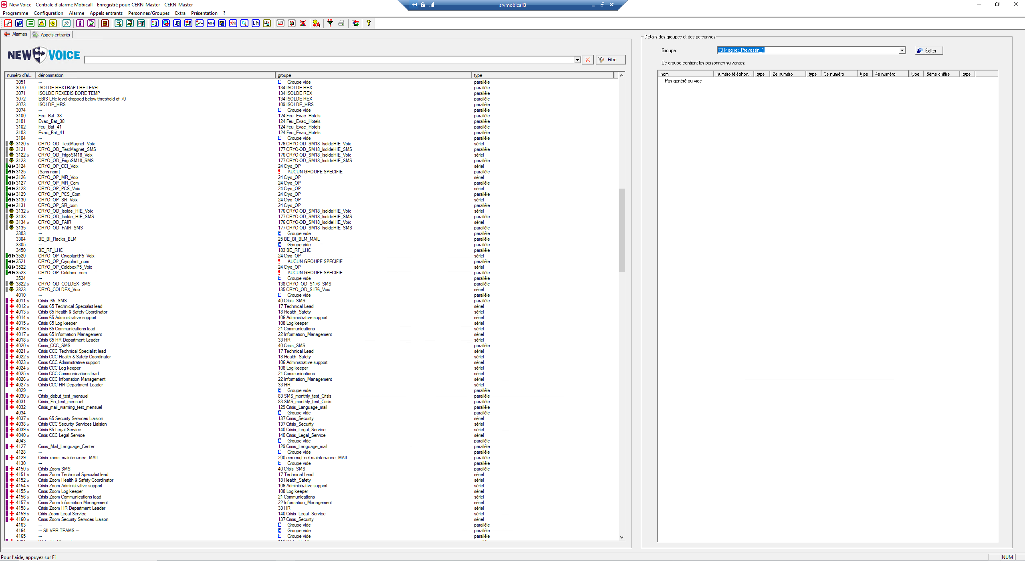Open the Alarme menu

77,13
